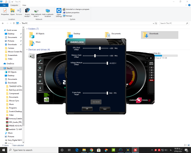Click Quit in the Overclock dialog

coord(105,109)
